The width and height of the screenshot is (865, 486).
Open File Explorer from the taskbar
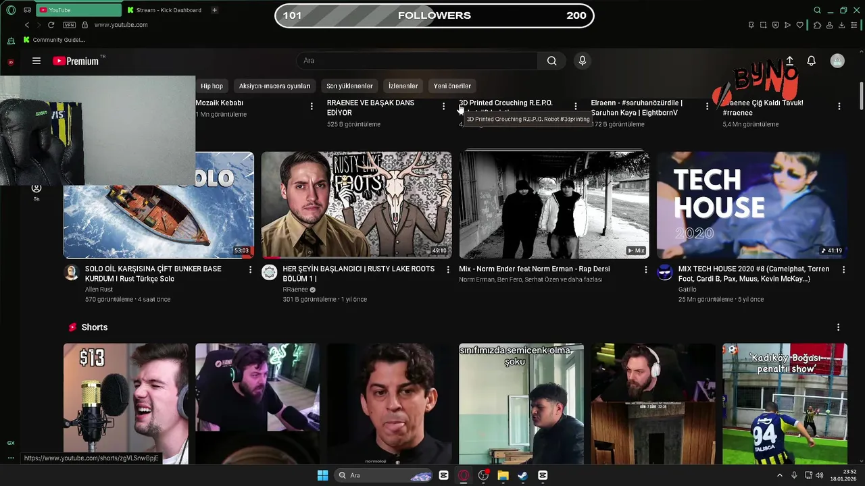503,475
